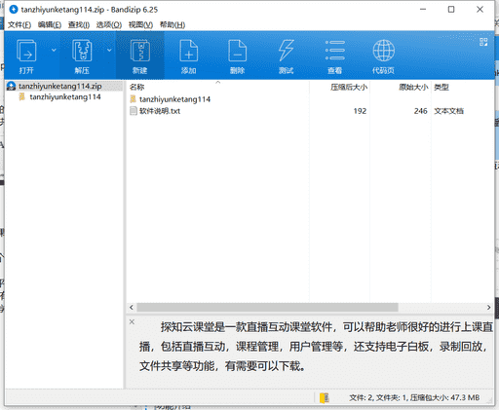
Task: Click the archive icon in the status bar
Action: [325, 397]
